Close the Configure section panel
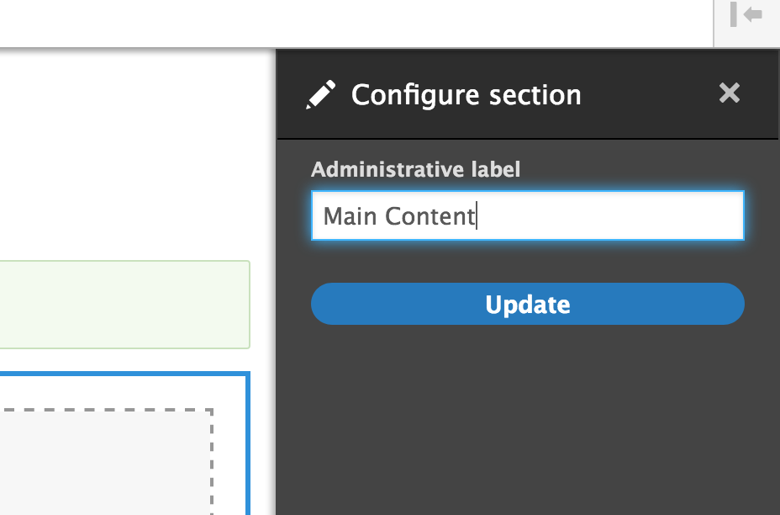Screen dimensions: 780x515 [730, 93]
